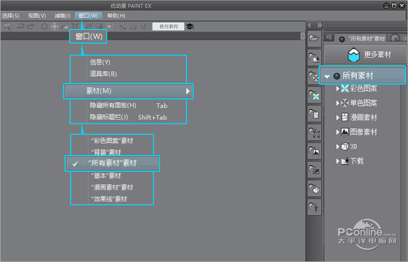This screenshot has height=262, width=408.
Task: Open the 视图(V) menu
Action: point(37,16)
